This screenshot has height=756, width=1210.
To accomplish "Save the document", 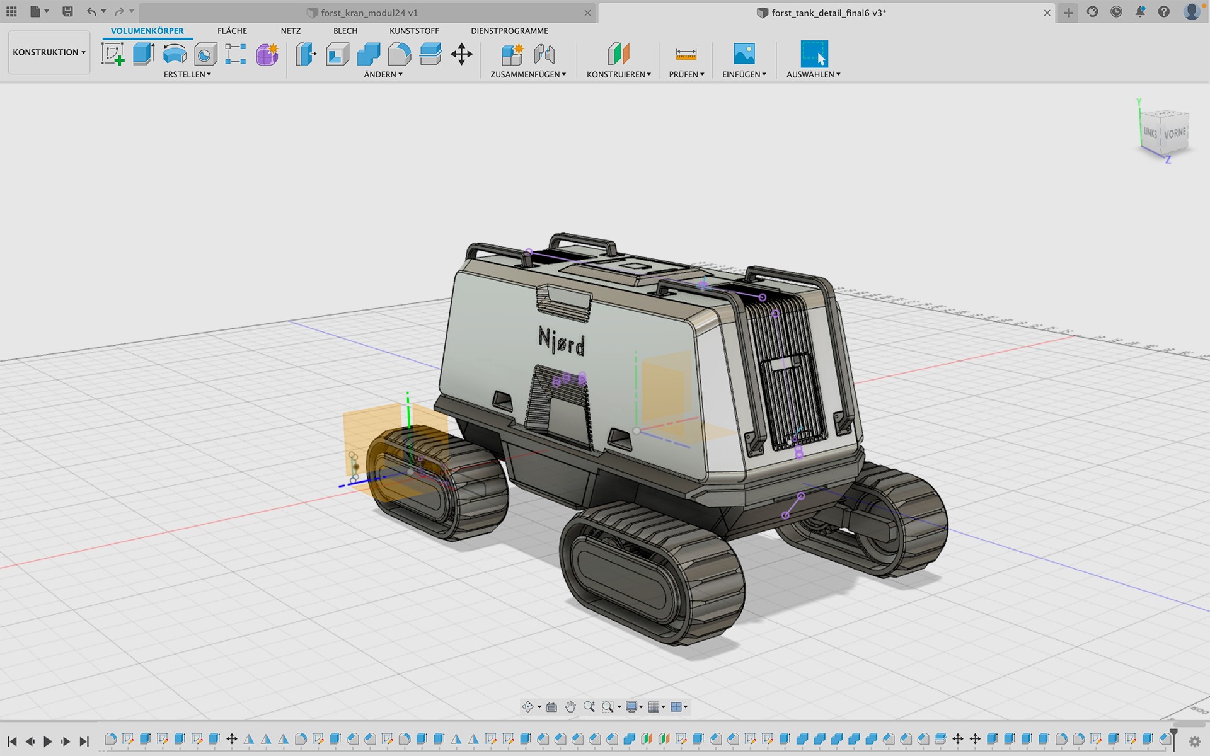I will [67, 11].
